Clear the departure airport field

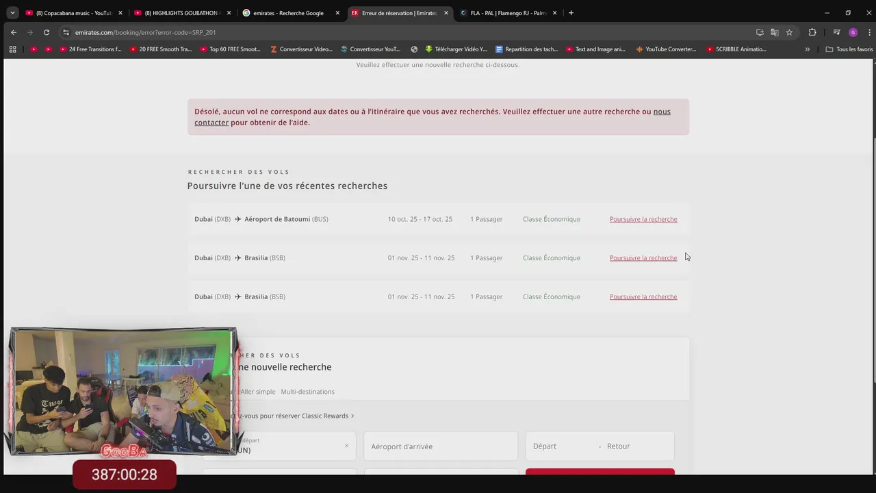coord(346,446)
